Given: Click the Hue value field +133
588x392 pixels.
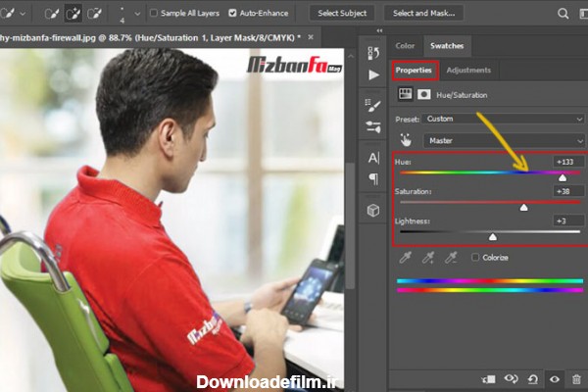Looking at the screenshot, I should [x=568, y=162].
